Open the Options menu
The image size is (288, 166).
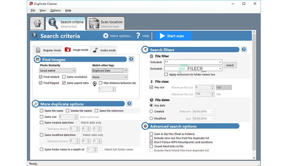click(55, 10)
